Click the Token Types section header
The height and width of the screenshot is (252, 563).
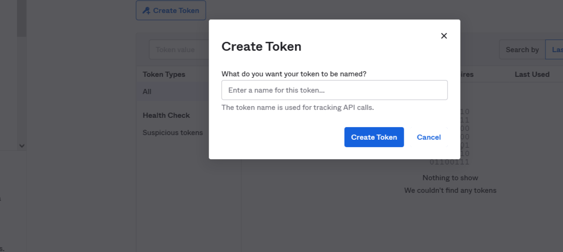click(x=164, y=74)
